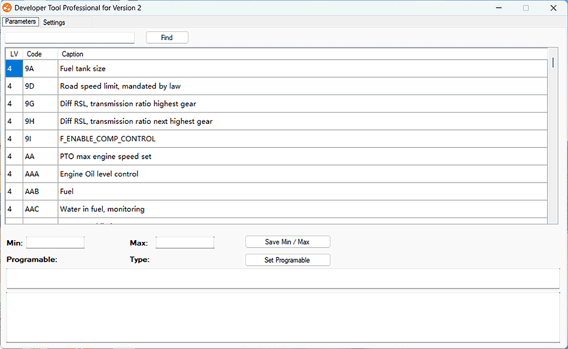The width and height of the screenshot is (568, 349).
Task: Click the LV column header
Action: [x=14, y=54]
